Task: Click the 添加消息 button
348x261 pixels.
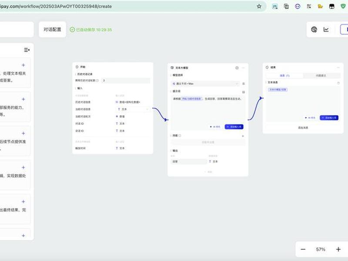Action: [x=303, y=127]
